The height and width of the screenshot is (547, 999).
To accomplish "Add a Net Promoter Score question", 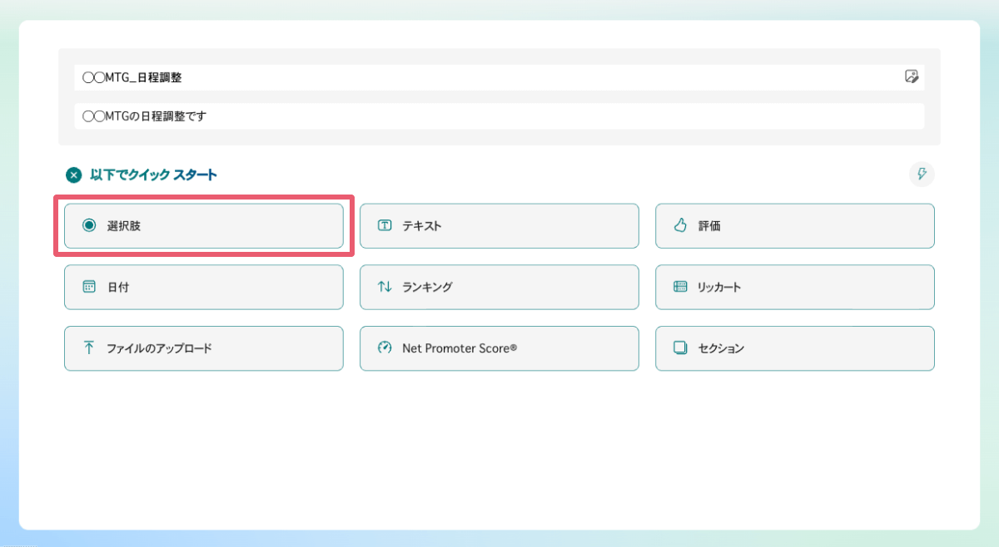I will pyautogui.click(x=499, y=348).
